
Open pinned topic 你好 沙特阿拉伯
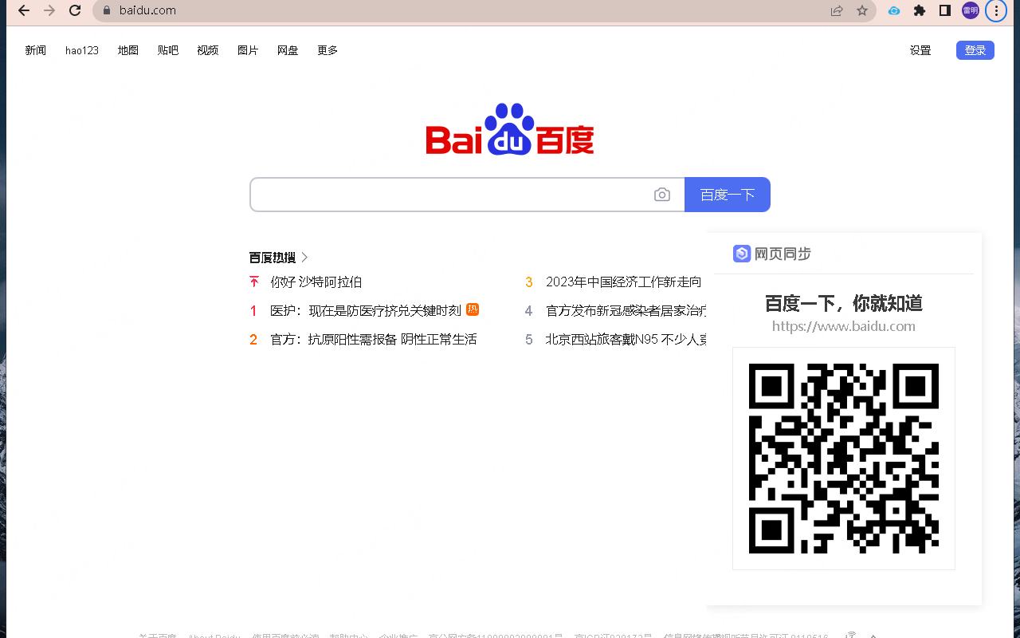coord(316,282)
